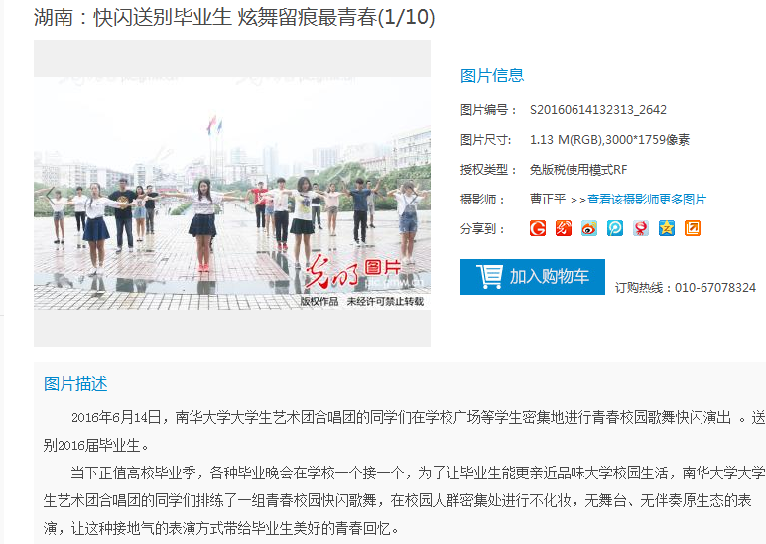Share to Qzone via the star icon
This screenshot has height=544, width=766.
667,228
